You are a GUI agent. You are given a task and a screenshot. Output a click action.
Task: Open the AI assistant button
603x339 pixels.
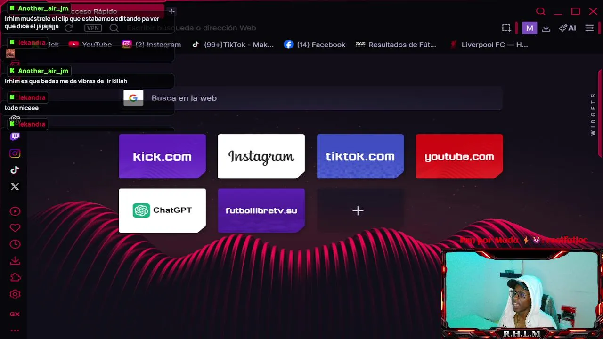click(x=568, y=28)
